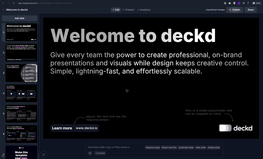Select slide 1 thumbnail 'Welcome to deckd'
The width and height of the screenshot is (263, 159).
pyautogui.click(x=21, y=32)
